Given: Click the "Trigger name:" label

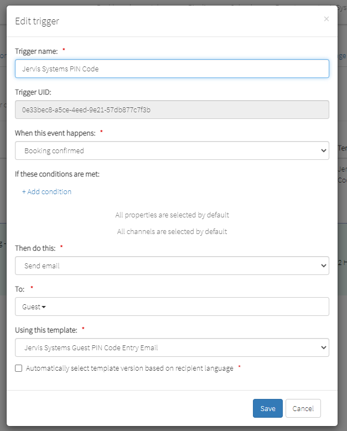Looking at the screenshot, I should coord(36,51).
